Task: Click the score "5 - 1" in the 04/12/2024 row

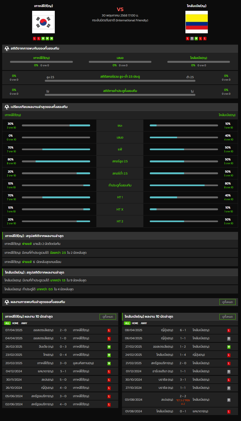Action: pyautogui.click(x=63, y=371)
